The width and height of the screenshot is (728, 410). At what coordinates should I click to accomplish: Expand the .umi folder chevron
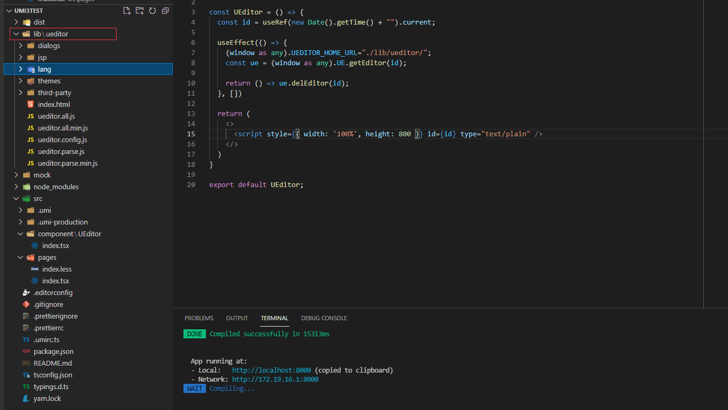[x=20, y=210]
